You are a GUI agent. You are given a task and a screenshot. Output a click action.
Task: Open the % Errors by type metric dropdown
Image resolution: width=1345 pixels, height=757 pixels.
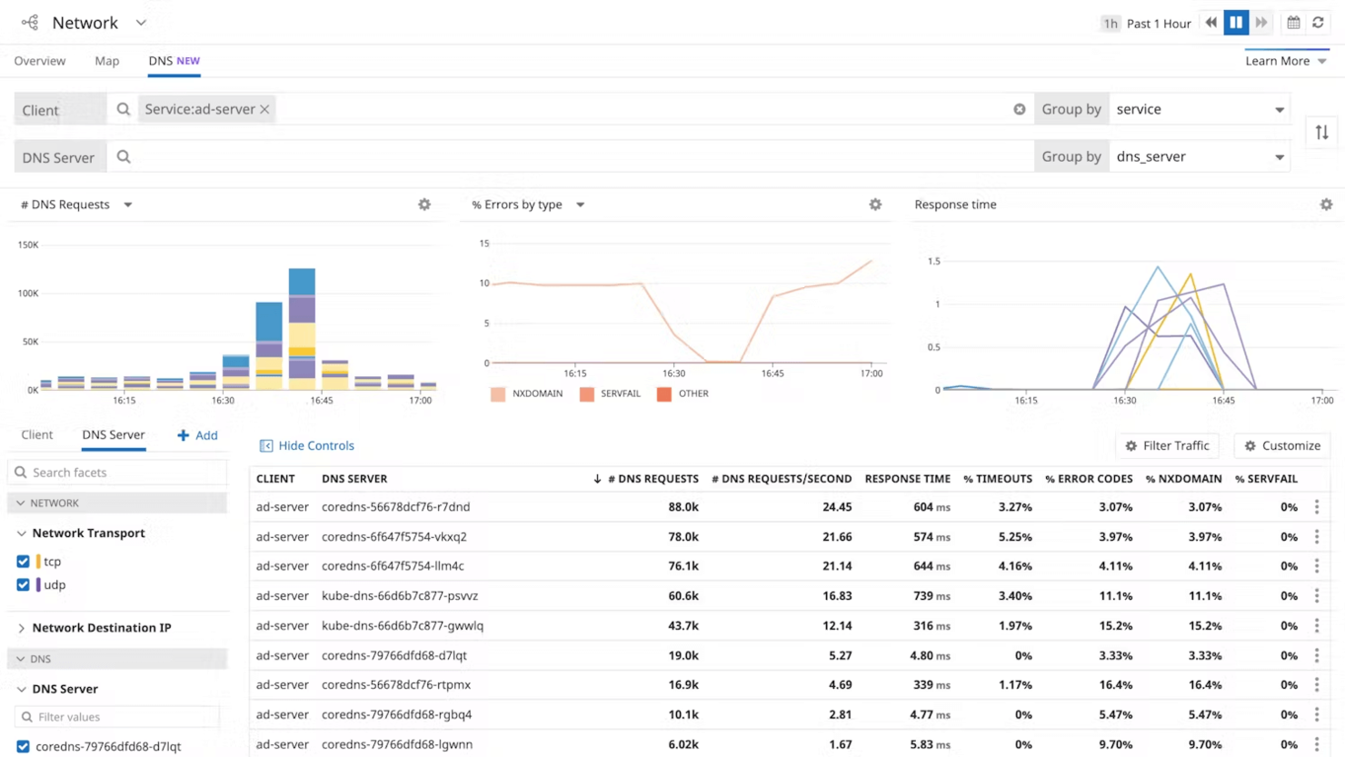click(x=580, y=204)
